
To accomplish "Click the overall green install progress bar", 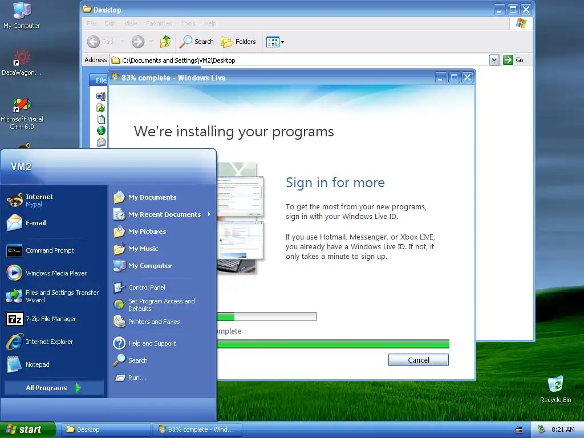I will pos(332,344).
